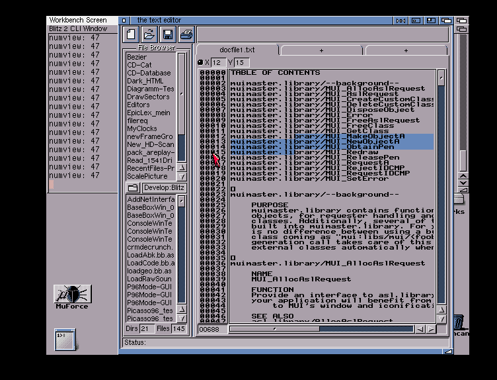Switch to the docfile1.txt tab

tap(237, 50)
